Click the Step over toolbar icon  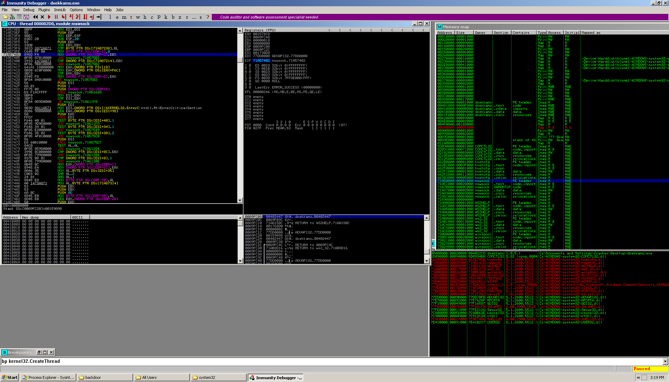tap(71, 17)
